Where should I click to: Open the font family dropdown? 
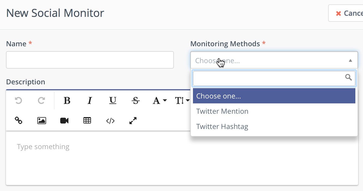point(159,101)
